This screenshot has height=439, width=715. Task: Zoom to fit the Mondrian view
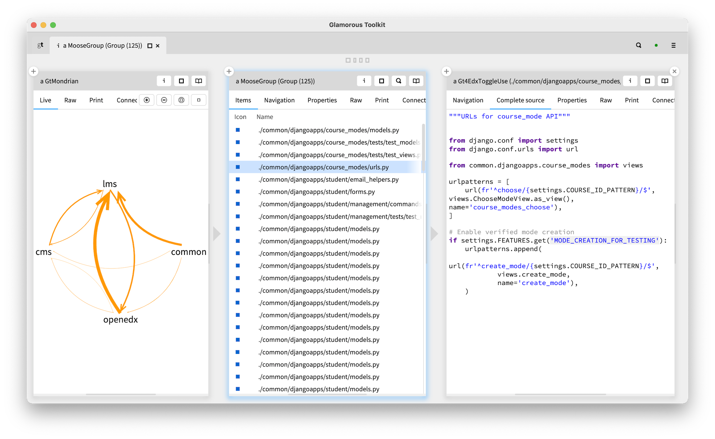pyautogui.click(x=181, y=100)
